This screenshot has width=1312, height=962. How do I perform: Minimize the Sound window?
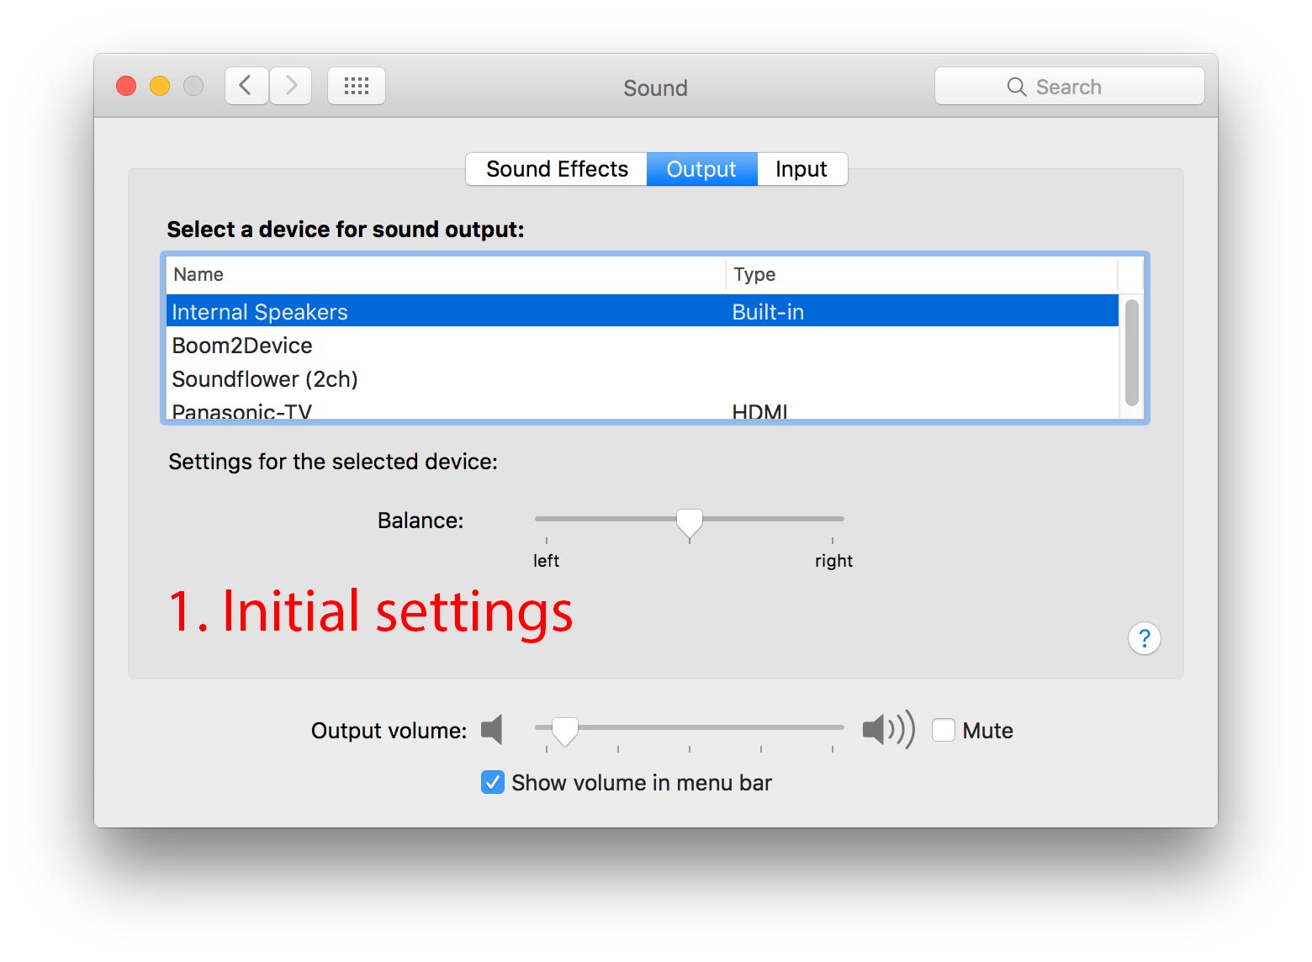pyautogui.click(x=160, y=86)
